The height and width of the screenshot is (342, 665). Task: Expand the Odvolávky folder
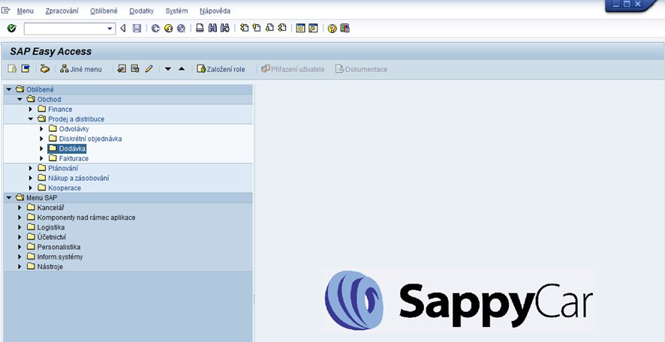(x=41, y=129)
